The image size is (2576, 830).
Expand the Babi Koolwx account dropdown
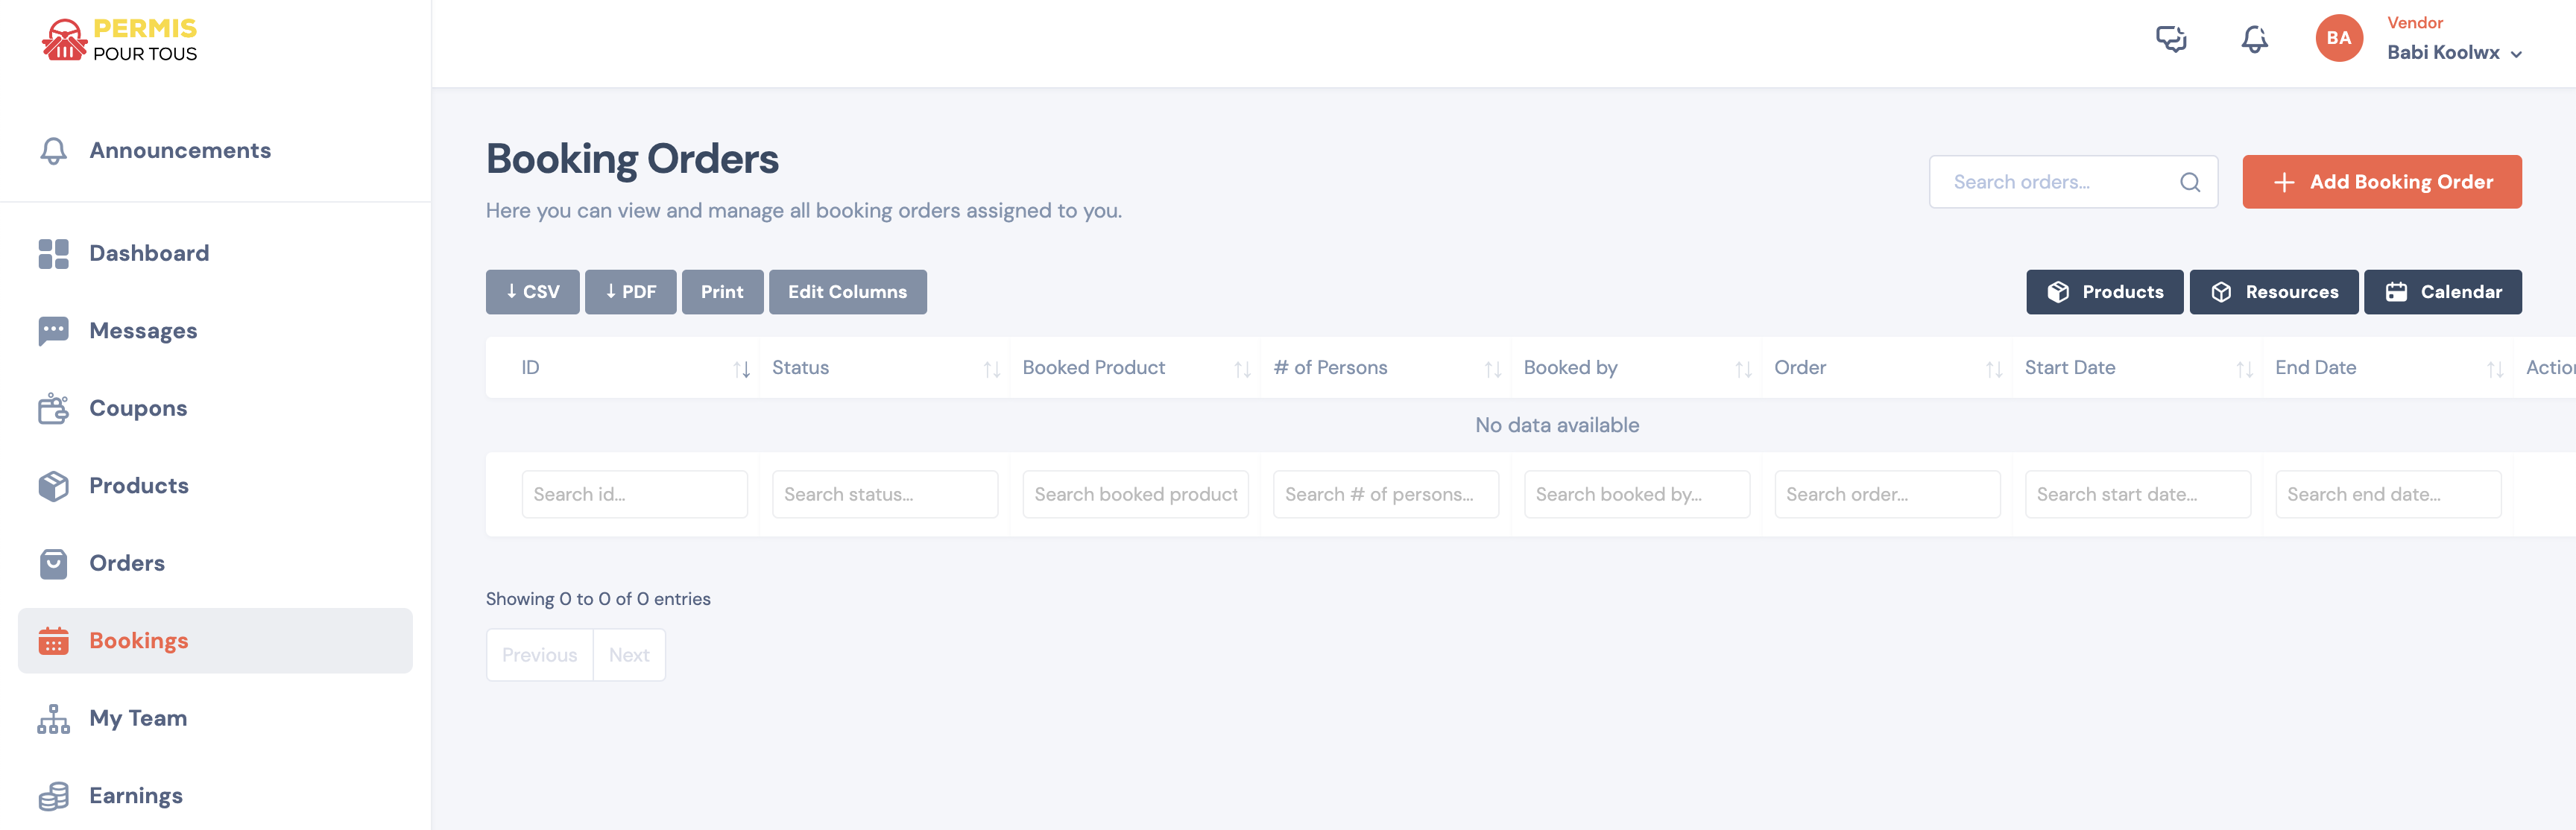click(2454, 53)
